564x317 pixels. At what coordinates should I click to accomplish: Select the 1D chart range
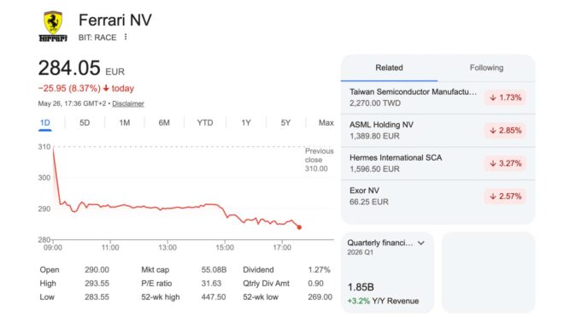[x=45, y=123]
